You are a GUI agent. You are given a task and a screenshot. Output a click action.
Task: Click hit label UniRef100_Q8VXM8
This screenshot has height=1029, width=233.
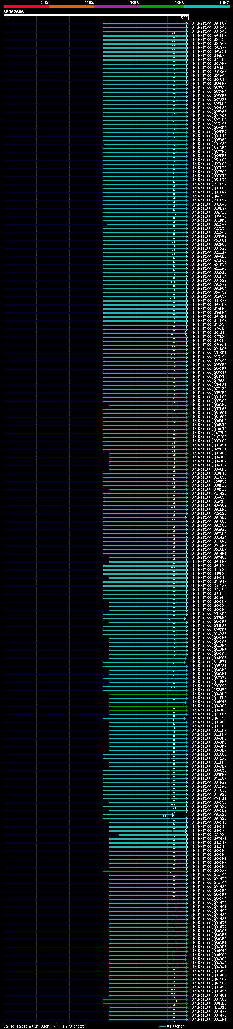click(x=209, y=742)
